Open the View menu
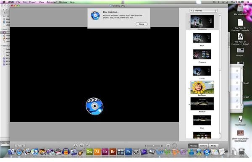Screen dimensions: 252x162 coord(41,2)
